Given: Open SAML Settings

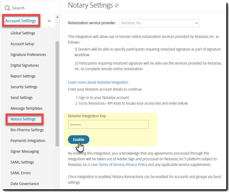Looking at the screenshot, I should click(22, 162).
